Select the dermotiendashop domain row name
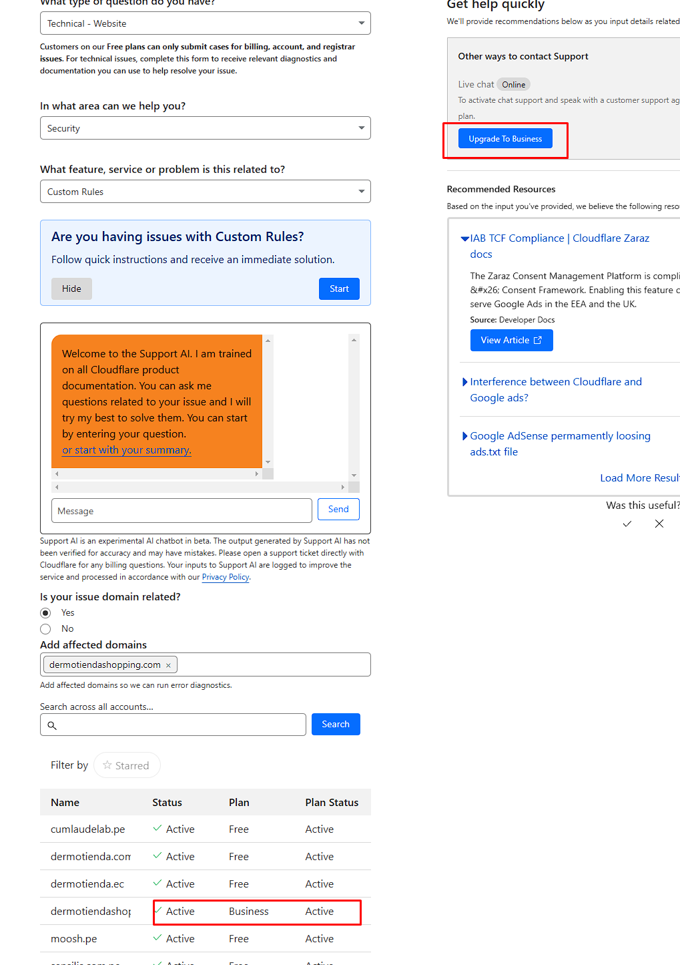680x965 pixels. pos(91,912)
